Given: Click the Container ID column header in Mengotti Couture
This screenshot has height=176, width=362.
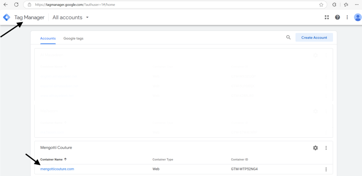Looking at the screenshot, I should click(239, 159).
